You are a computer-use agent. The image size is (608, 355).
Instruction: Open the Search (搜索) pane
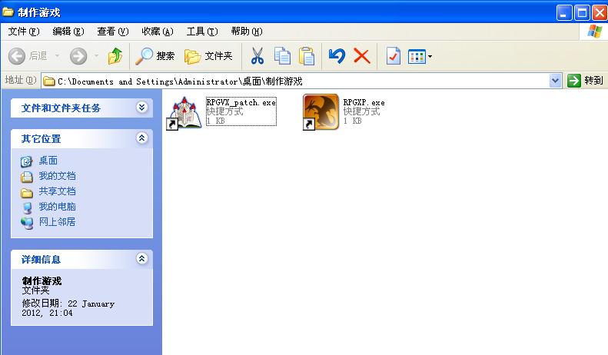click(x=154, y=56)
